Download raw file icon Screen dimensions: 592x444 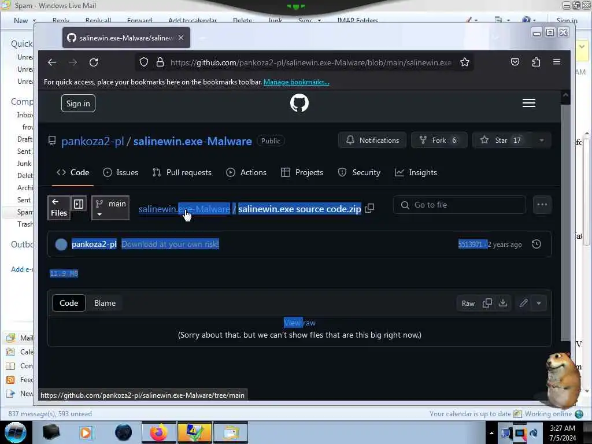503,303
